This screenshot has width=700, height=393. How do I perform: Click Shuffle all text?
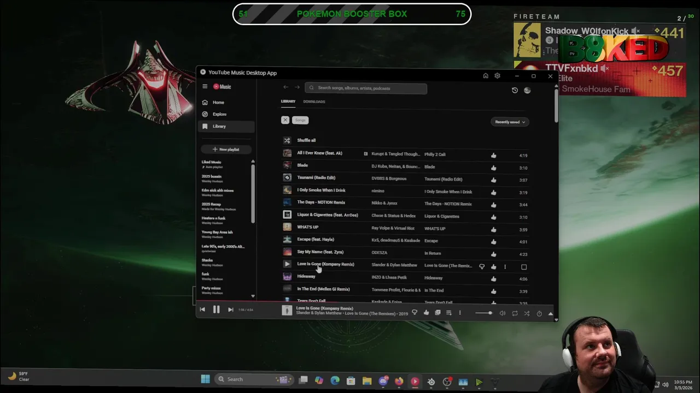[x=306, y=140]
